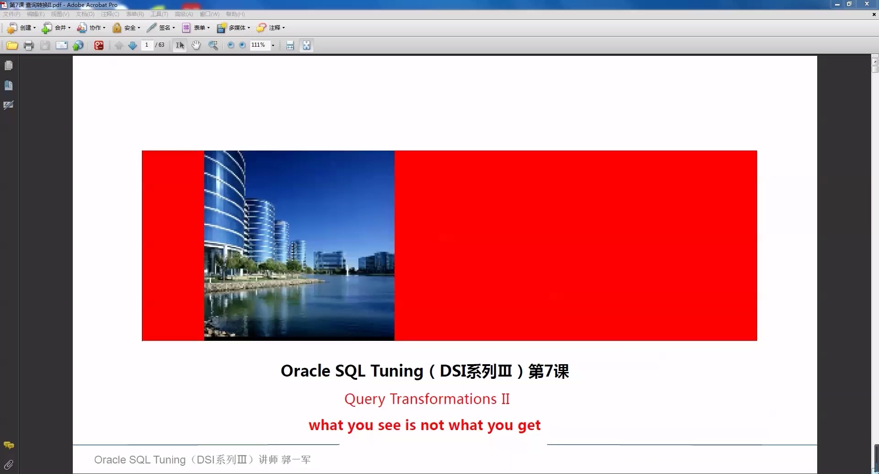Save the current PDF
The image size is (879, 474).
point(45,45)
